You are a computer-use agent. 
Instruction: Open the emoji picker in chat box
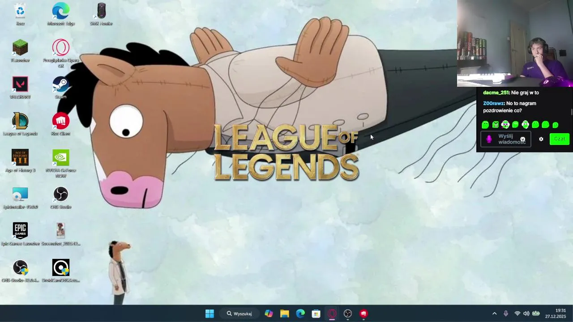[522, 139]
